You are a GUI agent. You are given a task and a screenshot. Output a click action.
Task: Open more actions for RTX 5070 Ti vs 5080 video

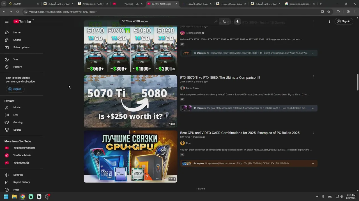[314, 77]
